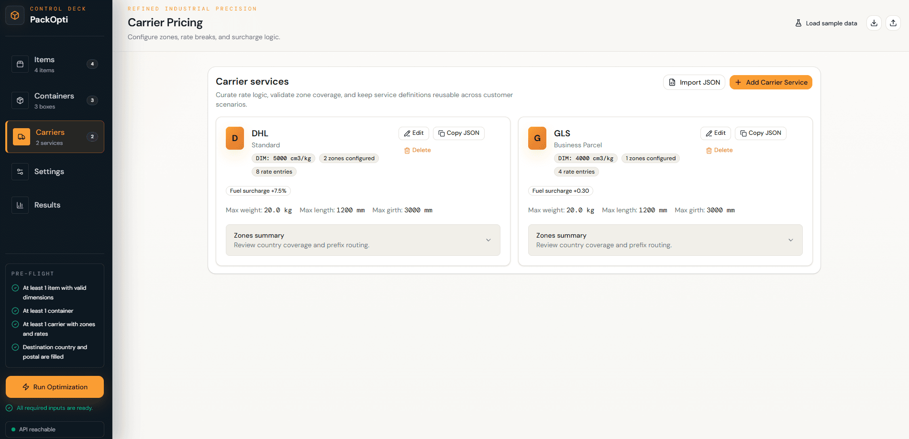Copy JSON for the DHL service
Screen dimensions: 909x439
(459, 133)
